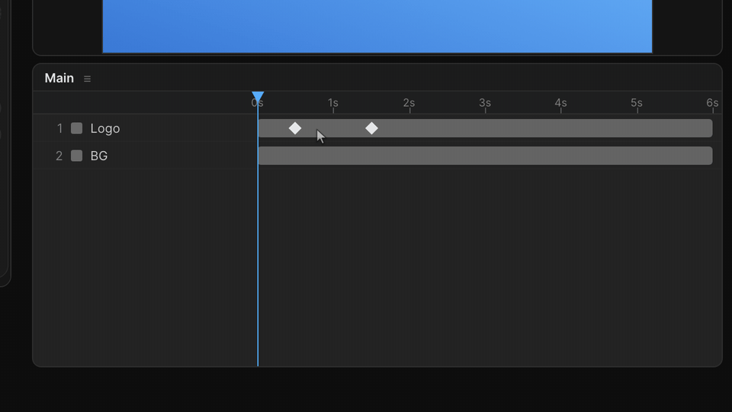The width and height of the screenshot is (732, 412).
Task: Click the 4s mark on time ruler
Action: (x=560, y=103)
